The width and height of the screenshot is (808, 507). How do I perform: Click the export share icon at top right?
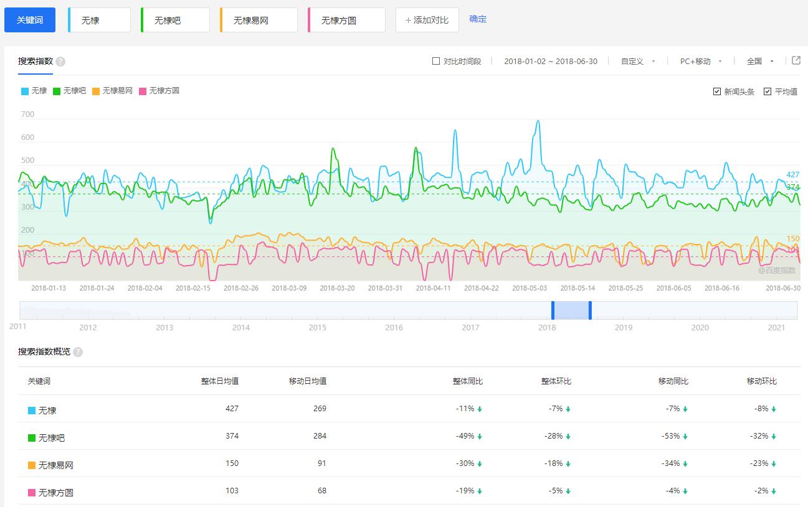coord(796,60)
